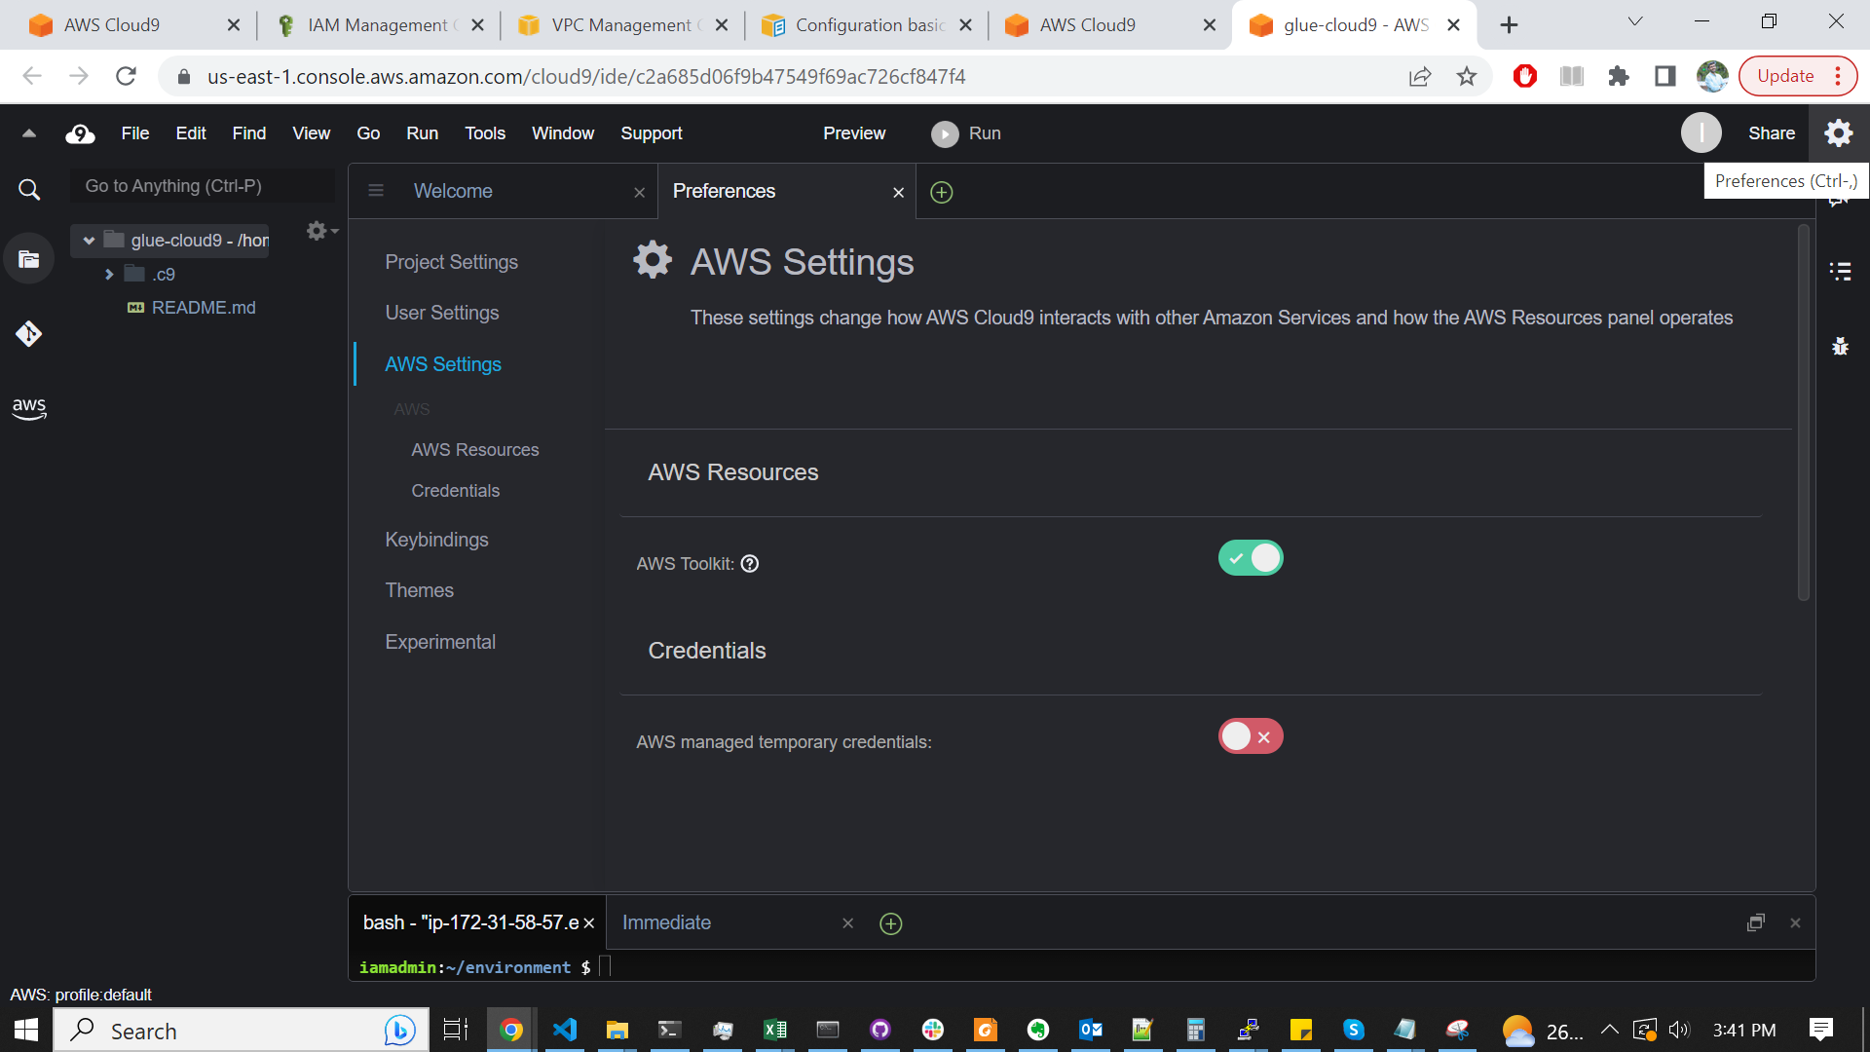Switch to IAM Management browser tab
The image size is (1870, 1052).
click(x=378, y=25)
